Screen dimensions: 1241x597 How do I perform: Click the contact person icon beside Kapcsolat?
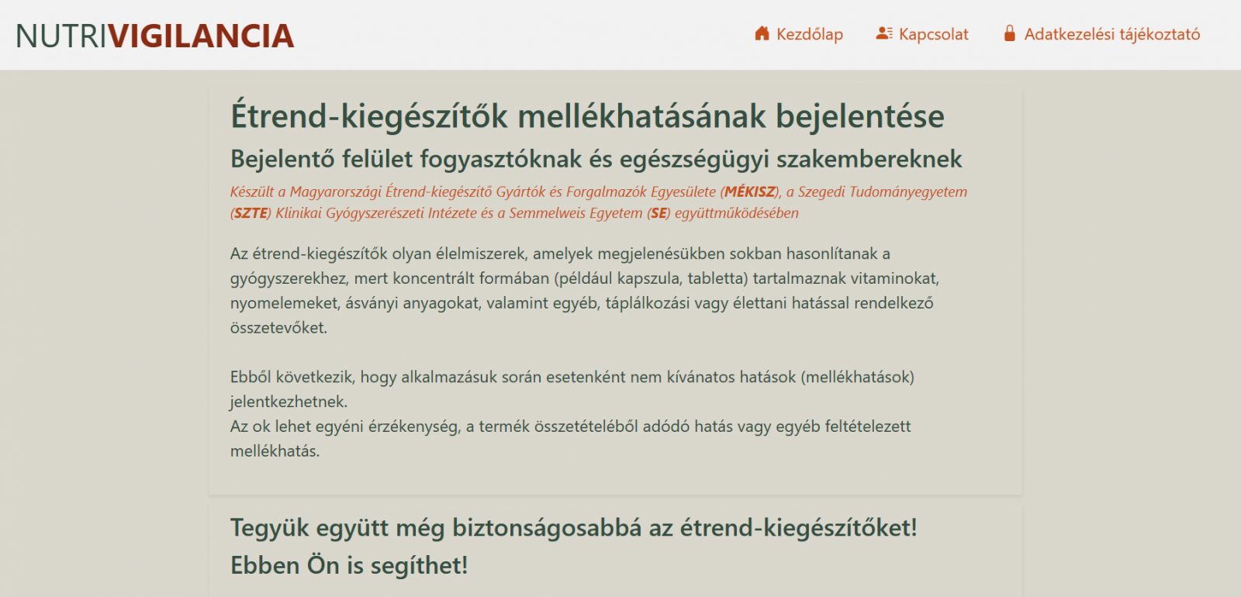pos(883,33)
